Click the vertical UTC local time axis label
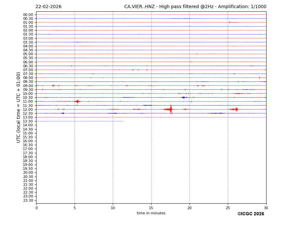Viewport: 302px width, 226px height. click(19, 107)
